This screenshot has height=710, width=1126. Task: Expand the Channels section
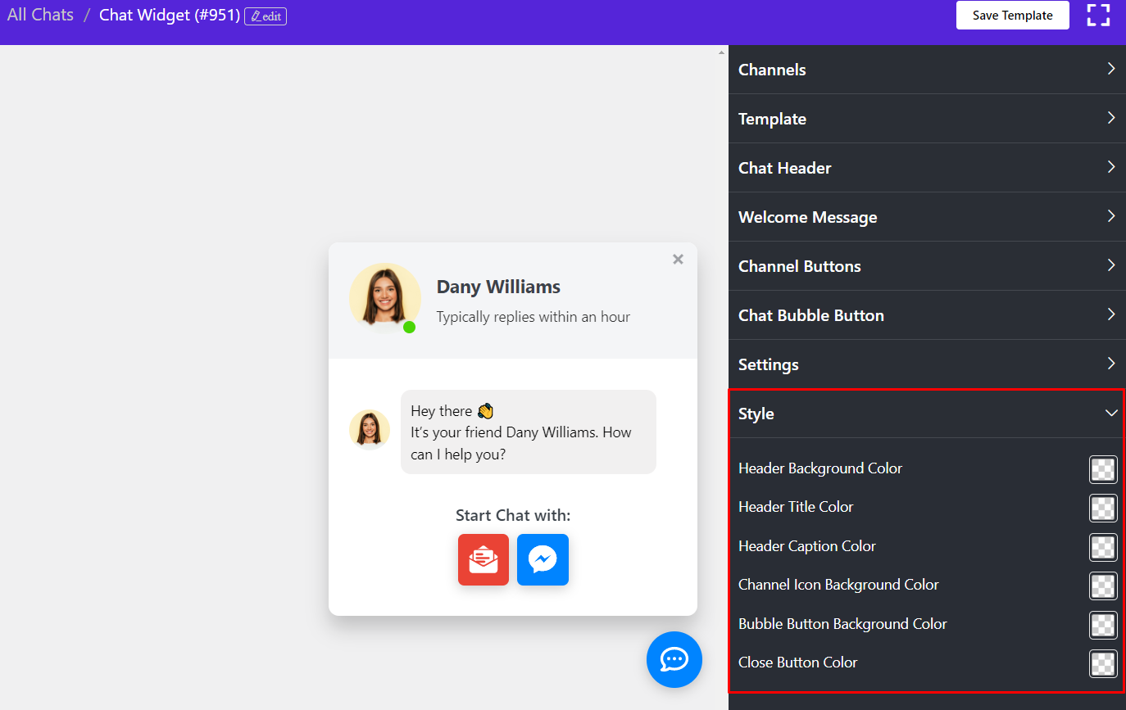[926, 70]
